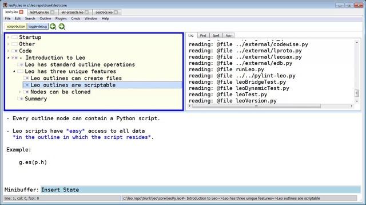This screenshot has height=205, width=366.
Task: Click log pane scroll-left arrow
Action: click(189, 106)
